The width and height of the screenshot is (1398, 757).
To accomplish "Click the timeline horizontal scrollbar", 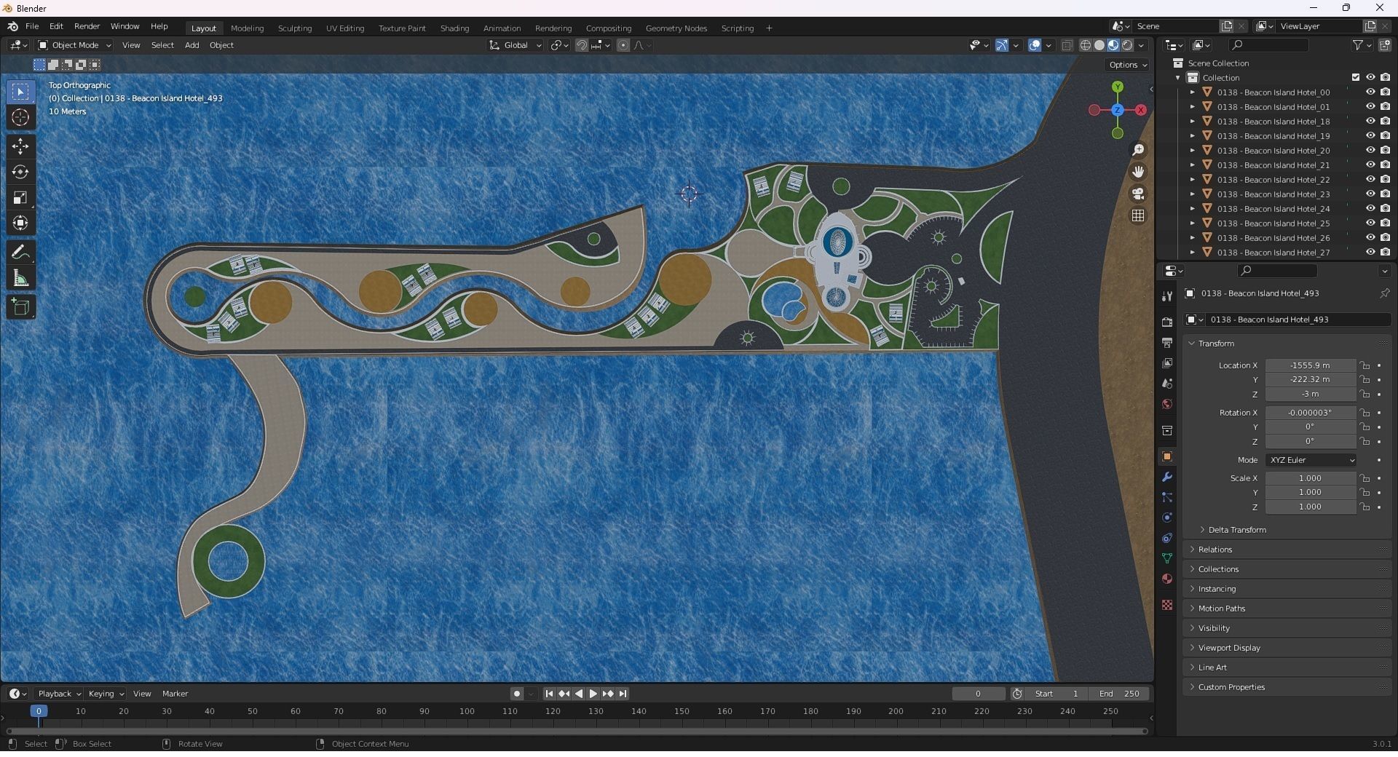I will point(577,731).
